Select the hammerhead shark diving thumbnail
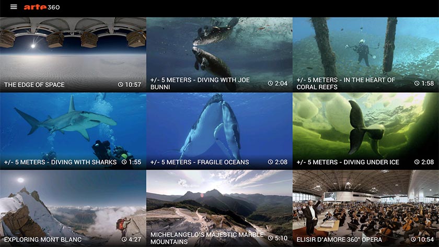The height and width of the screenshot is (247, 439). click(73, 131)
